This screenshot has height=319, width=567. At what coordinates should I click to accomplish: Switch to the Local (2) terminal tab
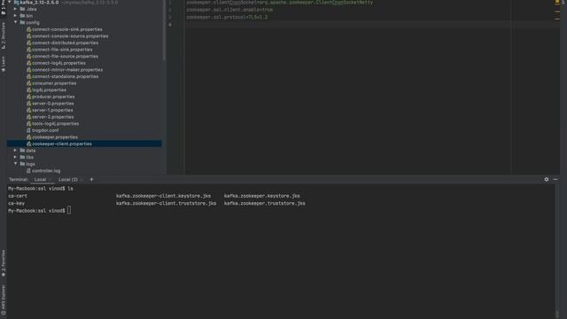pyautogui.click(x=68, y=179)
